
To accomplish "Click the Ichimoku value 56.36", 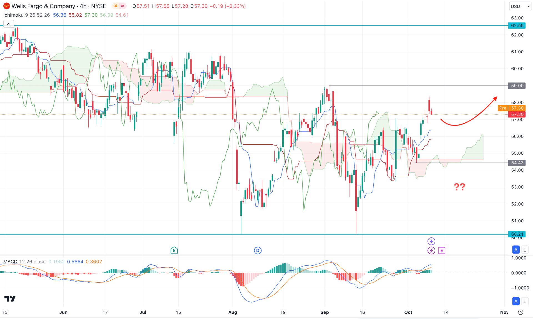I will coord(60,15).
